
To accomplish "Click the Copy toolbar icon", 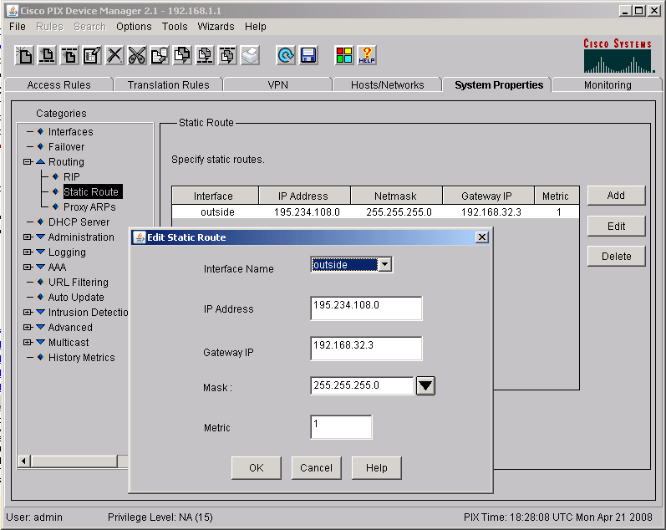I will [160, 55].
